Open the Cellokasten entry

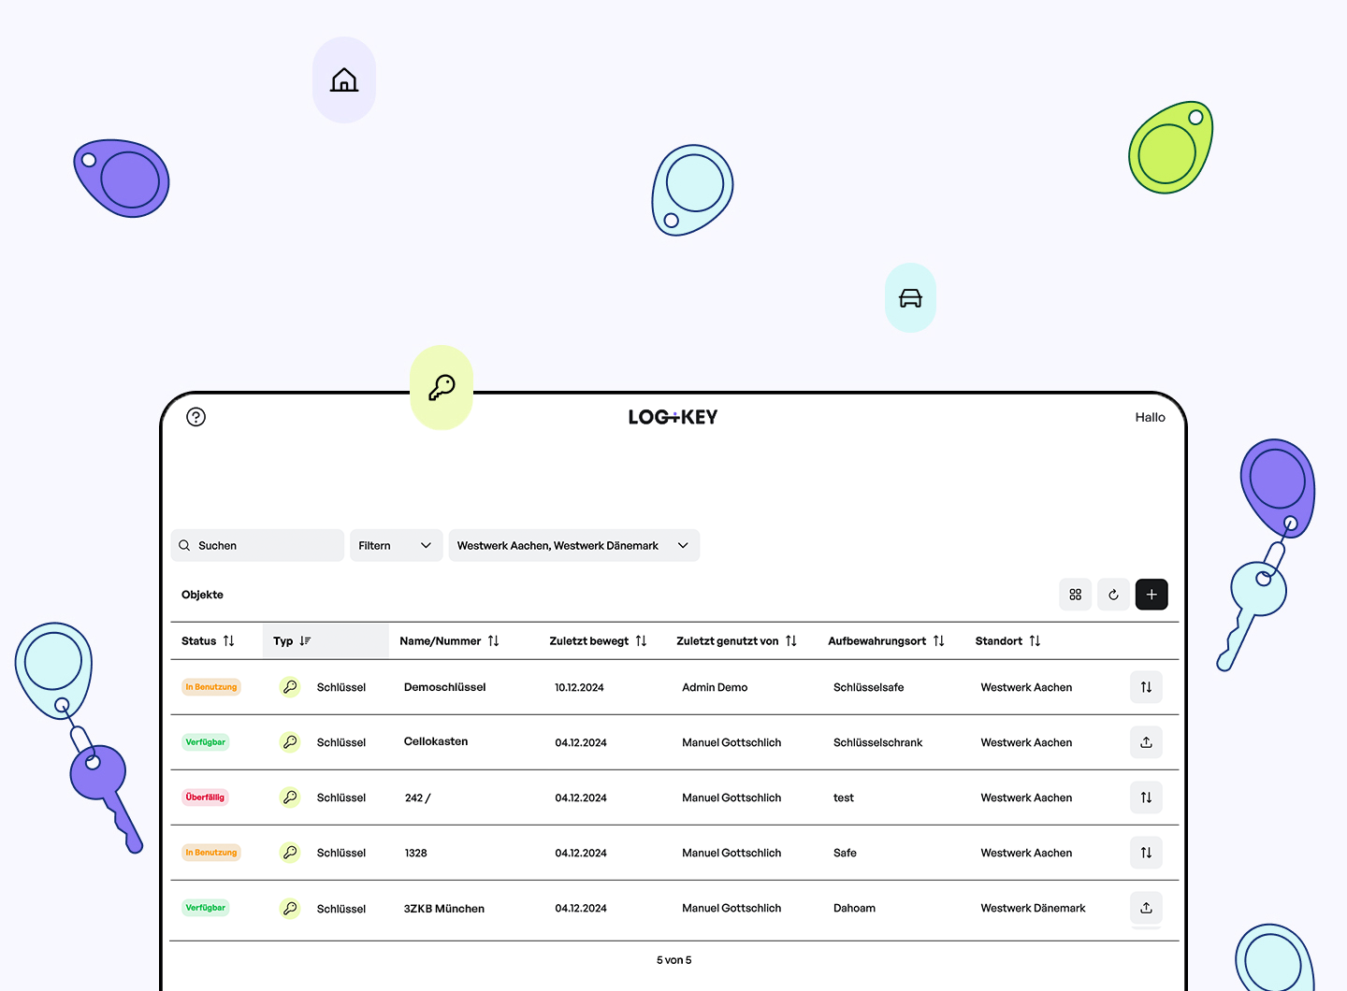pyautogui.click(x=436, y=741)
